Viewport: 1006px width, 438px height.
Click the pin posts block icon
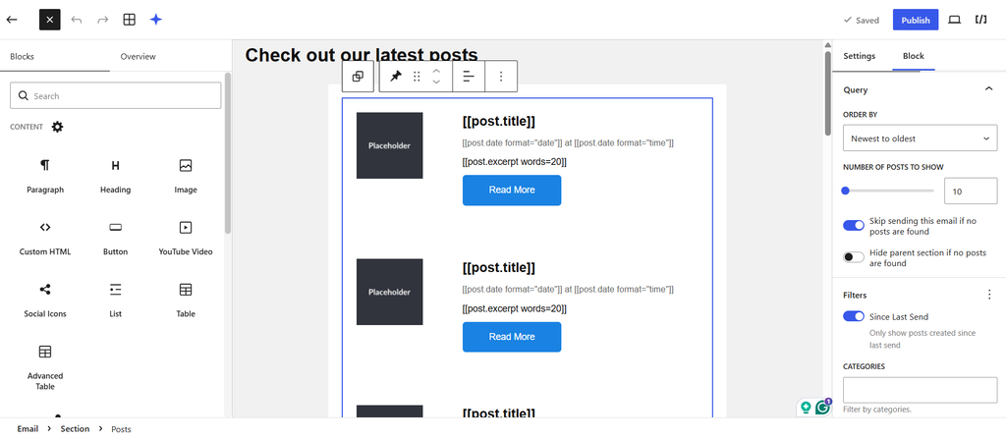[396, 77]
